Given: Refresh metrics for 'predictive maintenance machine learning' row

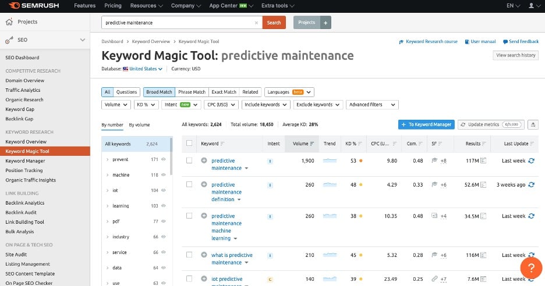Looking at the screenshot, I should tap(531, 216).
